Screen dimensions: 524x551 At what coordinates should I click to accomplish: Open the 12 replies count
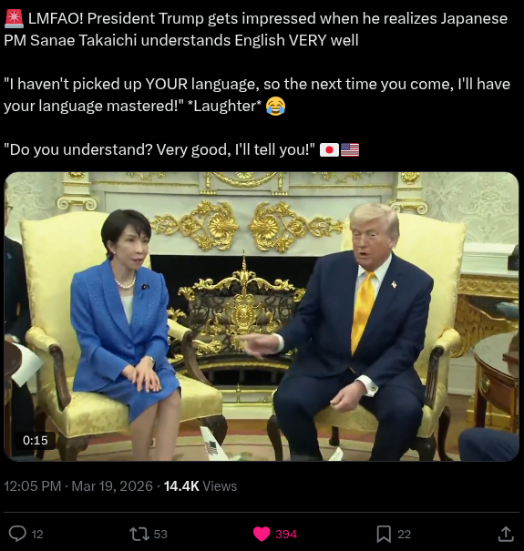pos(37,534)
